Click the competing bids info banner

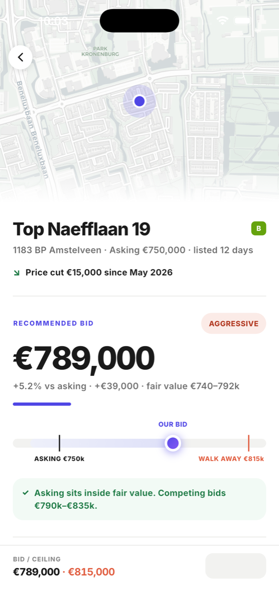(x=139, y=499)
